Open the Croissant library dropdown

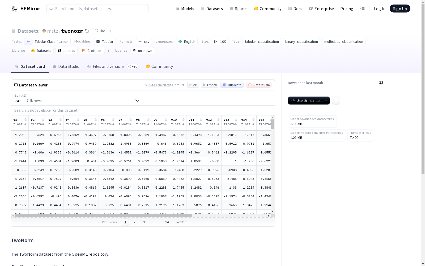tap(92, 51)
